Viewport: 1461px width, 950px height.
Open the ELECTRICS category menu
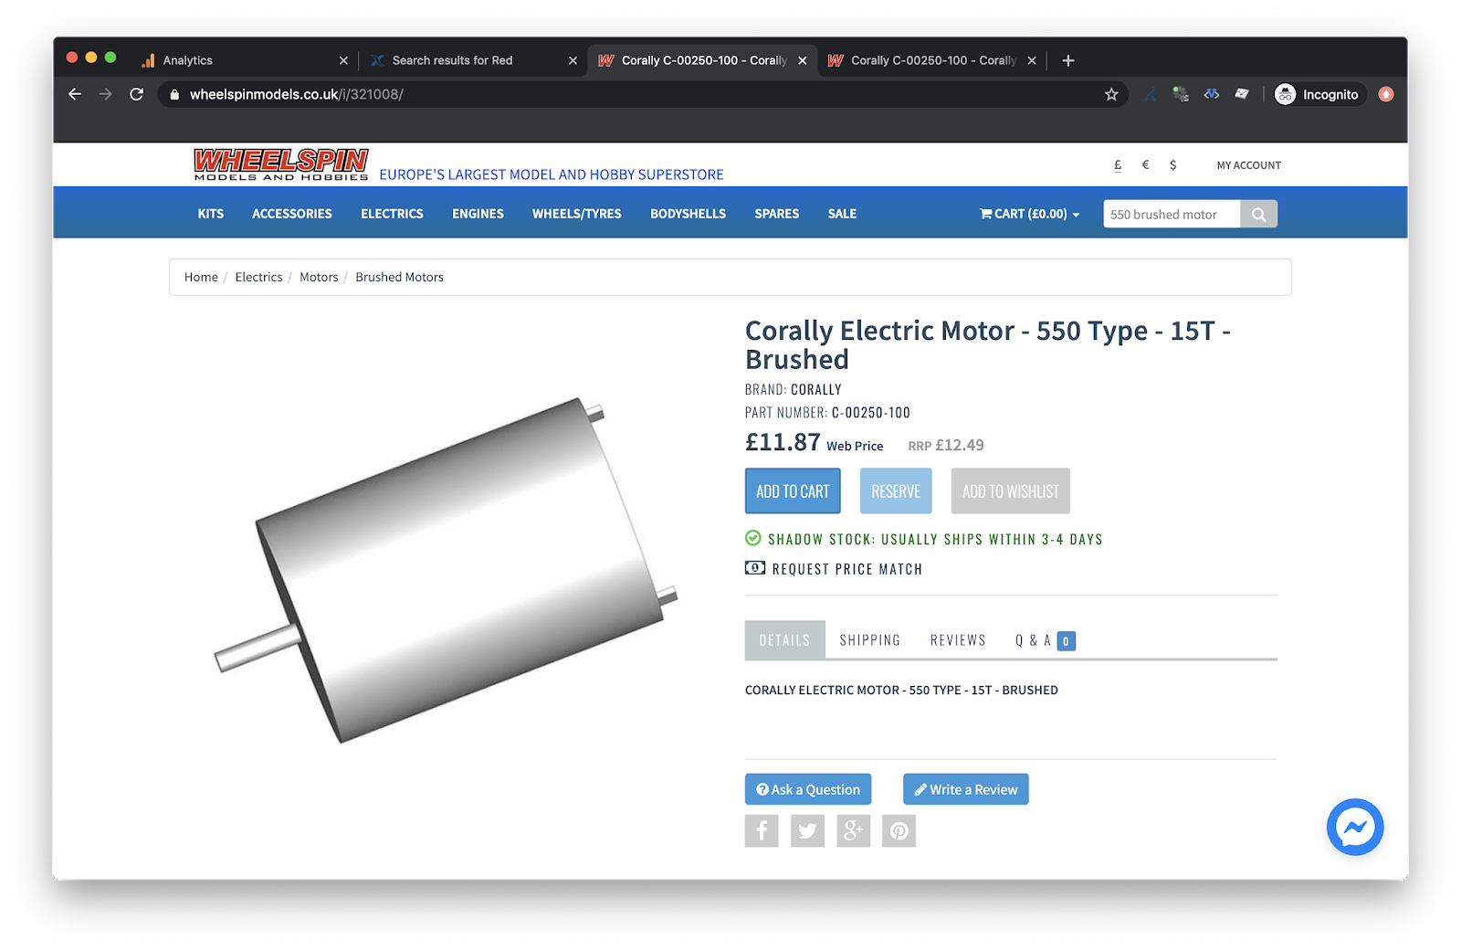(x=392, y=213)
